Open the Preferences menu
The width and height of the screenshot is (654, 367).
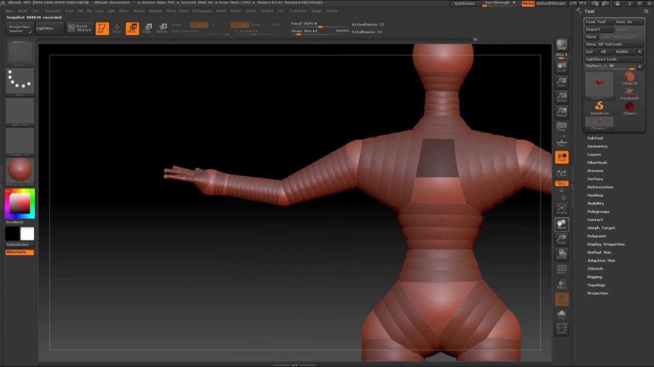click(202, 11)
